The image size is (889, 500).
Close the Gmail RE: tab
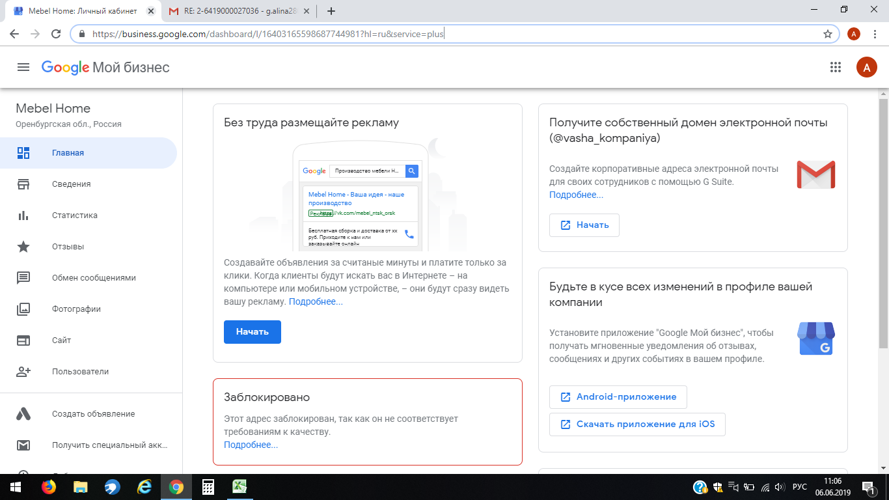point(307,11)
